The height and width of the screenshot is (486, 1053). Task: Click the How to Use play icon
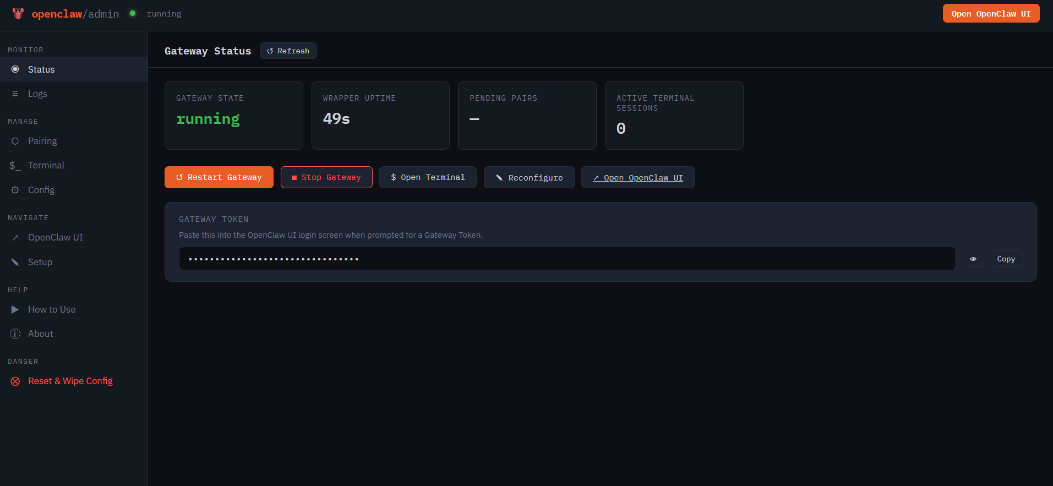pyautogui.click(x=15, y=310)
